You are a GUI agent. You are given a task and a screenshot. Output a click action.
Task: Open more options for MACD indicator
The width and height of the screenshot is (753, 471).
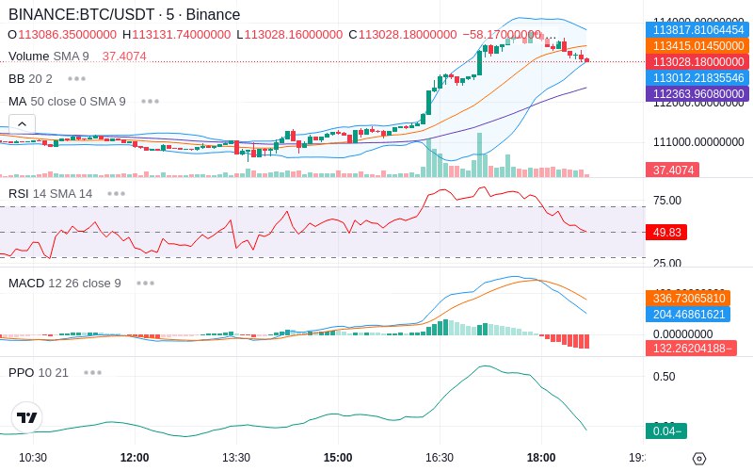pos(146,284)
